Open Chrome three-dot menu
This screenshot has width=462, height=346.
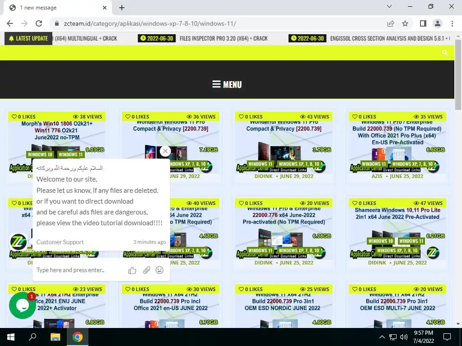click(452, 23)
